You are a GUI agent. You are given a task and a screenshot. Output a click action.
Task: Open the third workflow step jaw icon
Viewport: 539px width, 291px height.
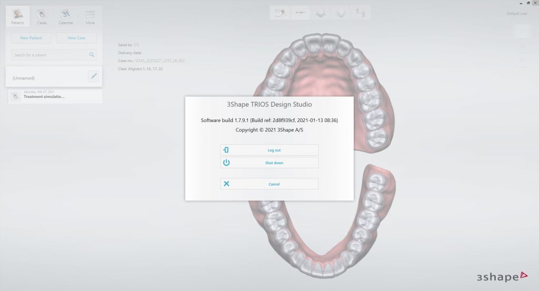(x=321, y=12)
